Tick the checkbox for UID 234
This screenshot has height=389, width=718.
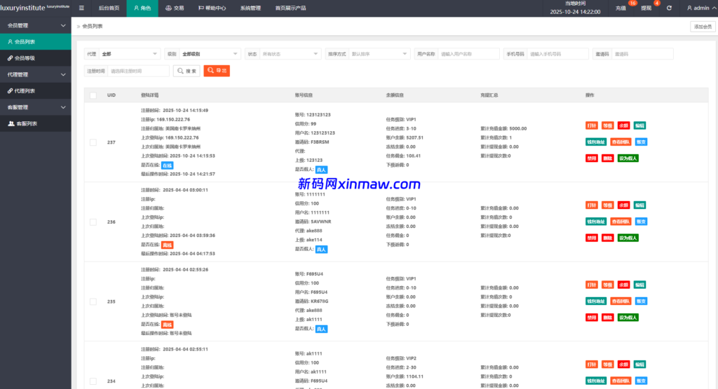[93, 381]
